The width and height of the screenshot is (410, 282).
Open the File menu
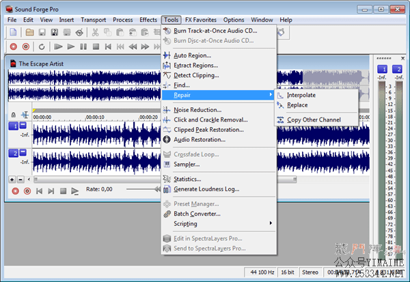pyautogui.click(x=12, y=20)
